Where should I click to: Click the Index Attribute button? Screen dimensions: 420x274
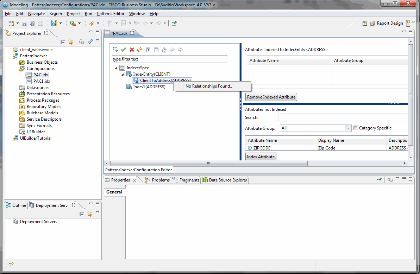point(261,157)
